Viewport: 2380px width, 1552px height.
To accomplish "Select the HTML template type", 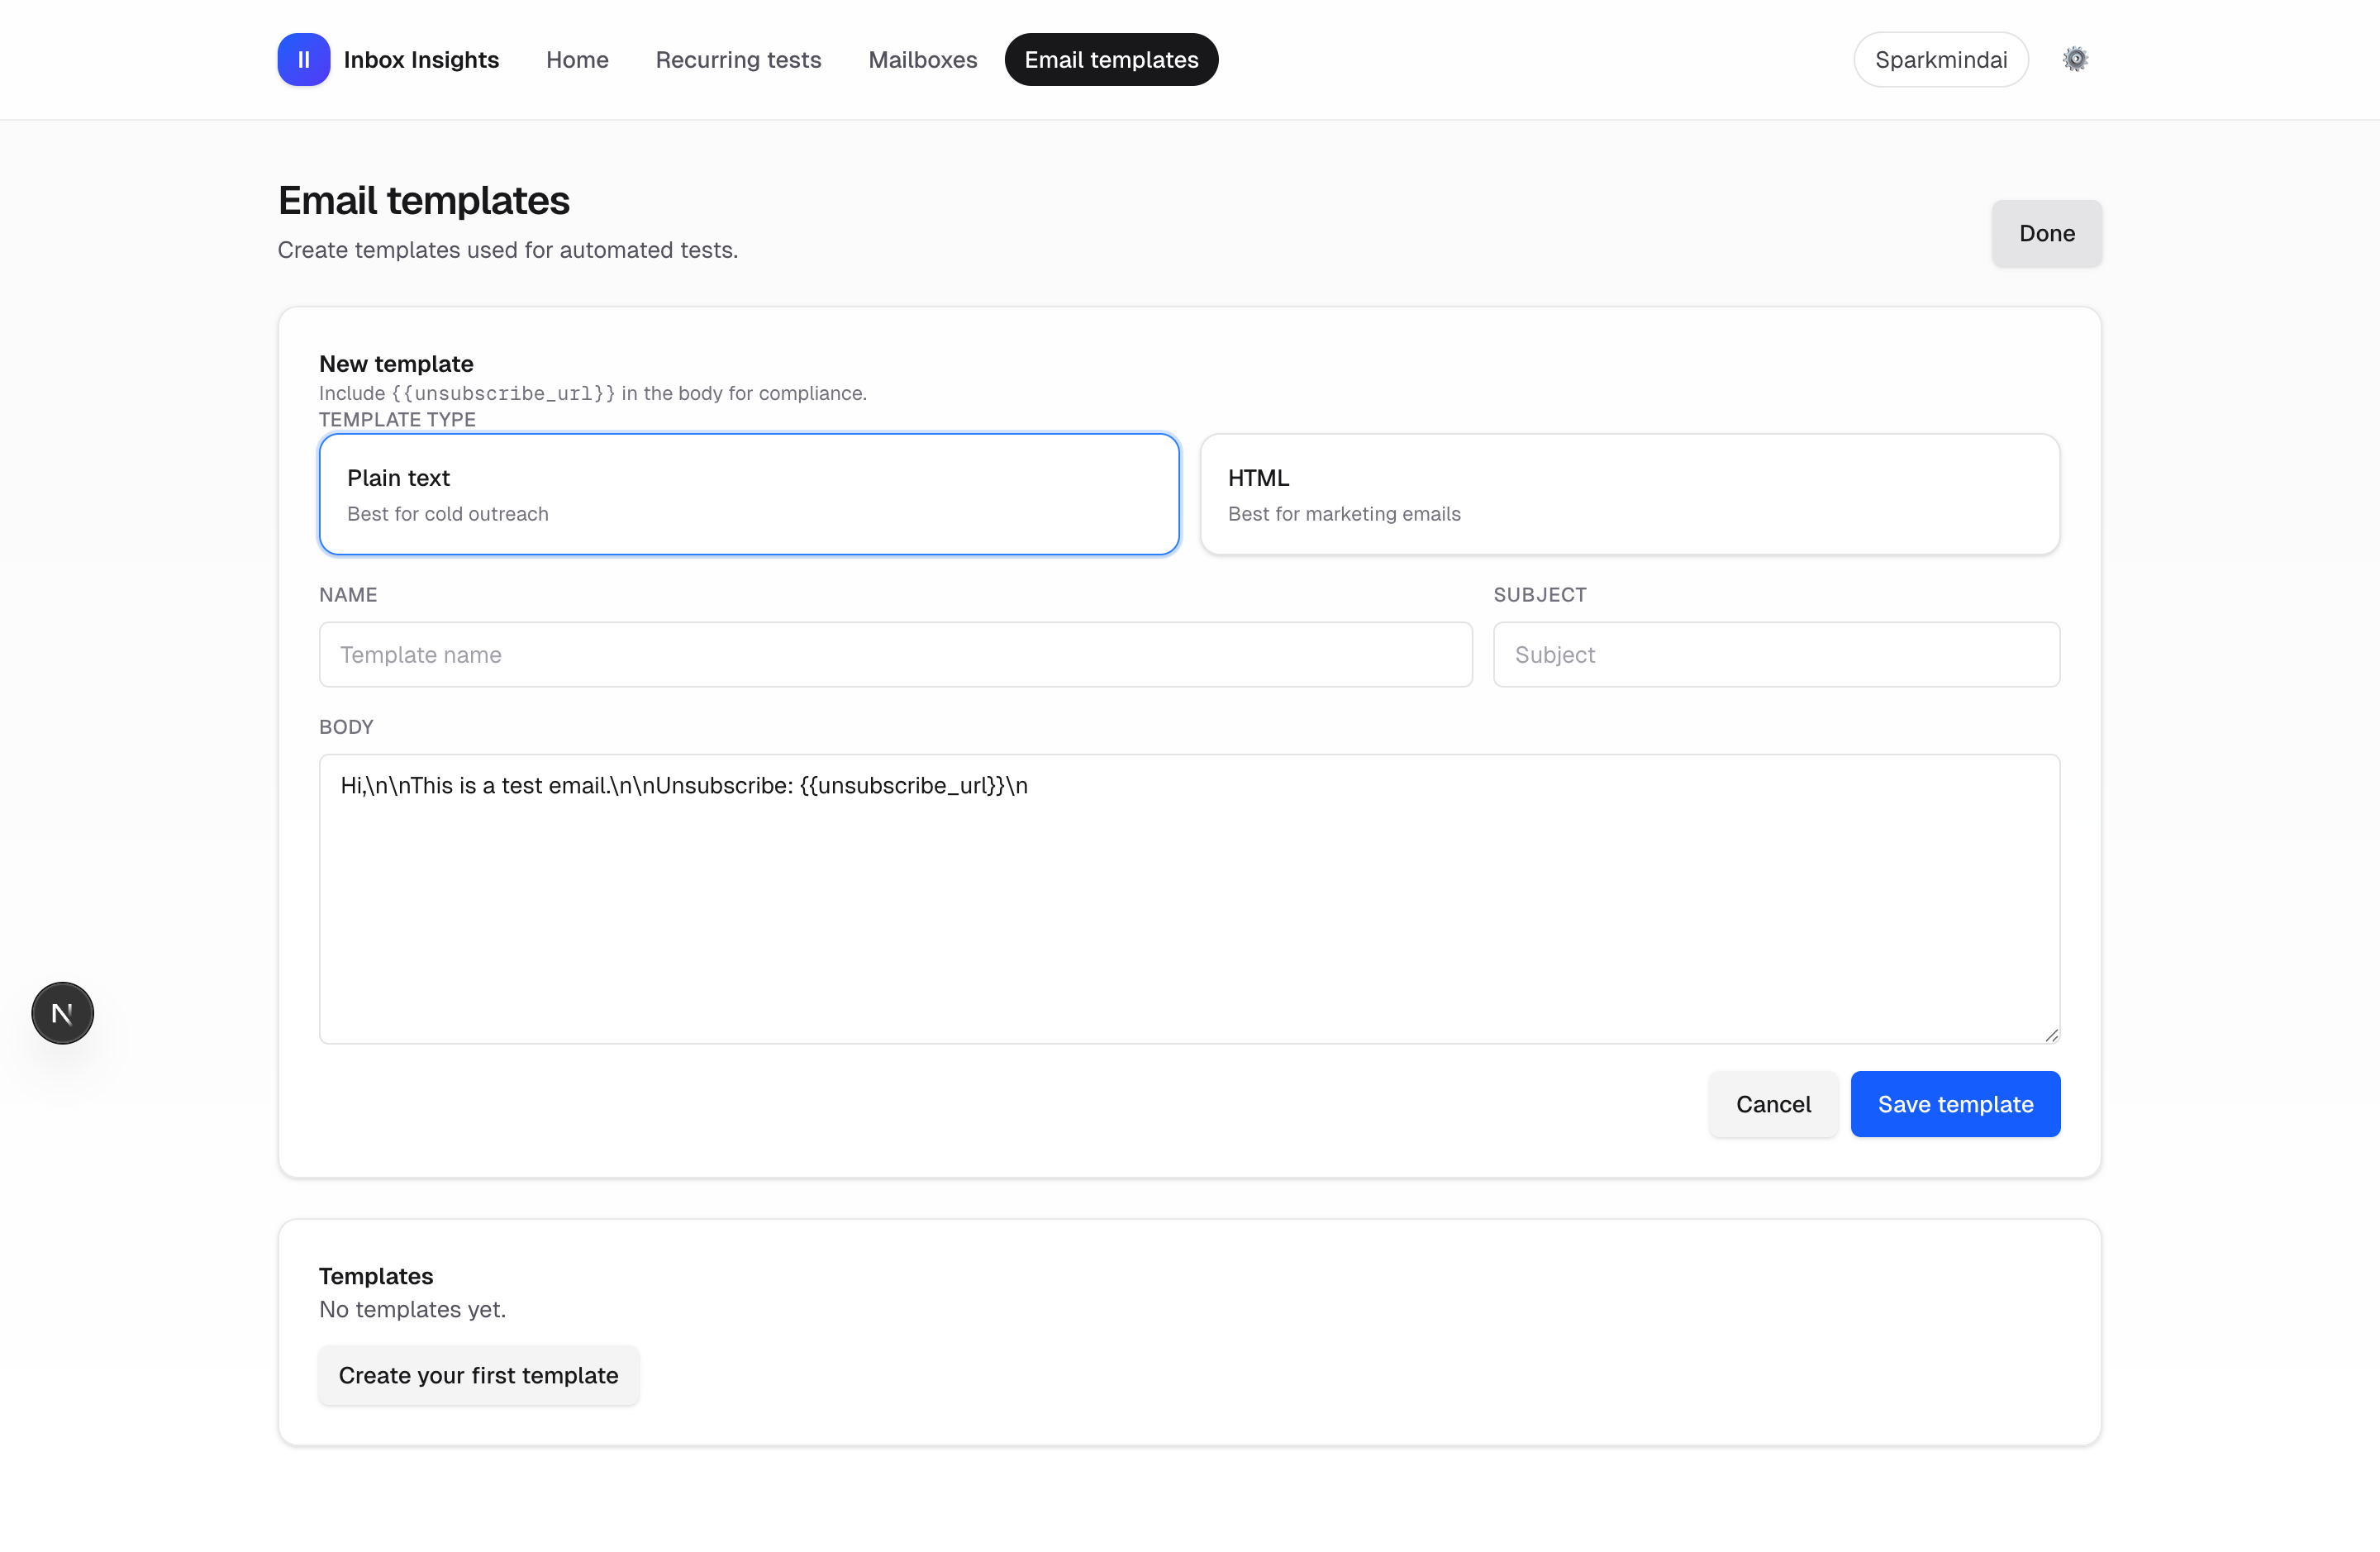I will tap(1629, 494).
